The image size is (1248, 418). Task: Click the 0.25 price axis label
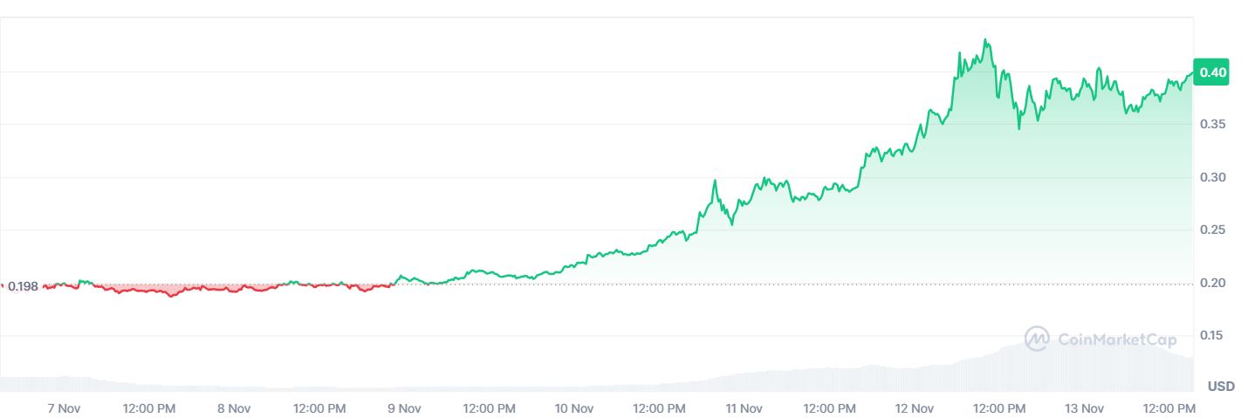[x=1214, y=230]
